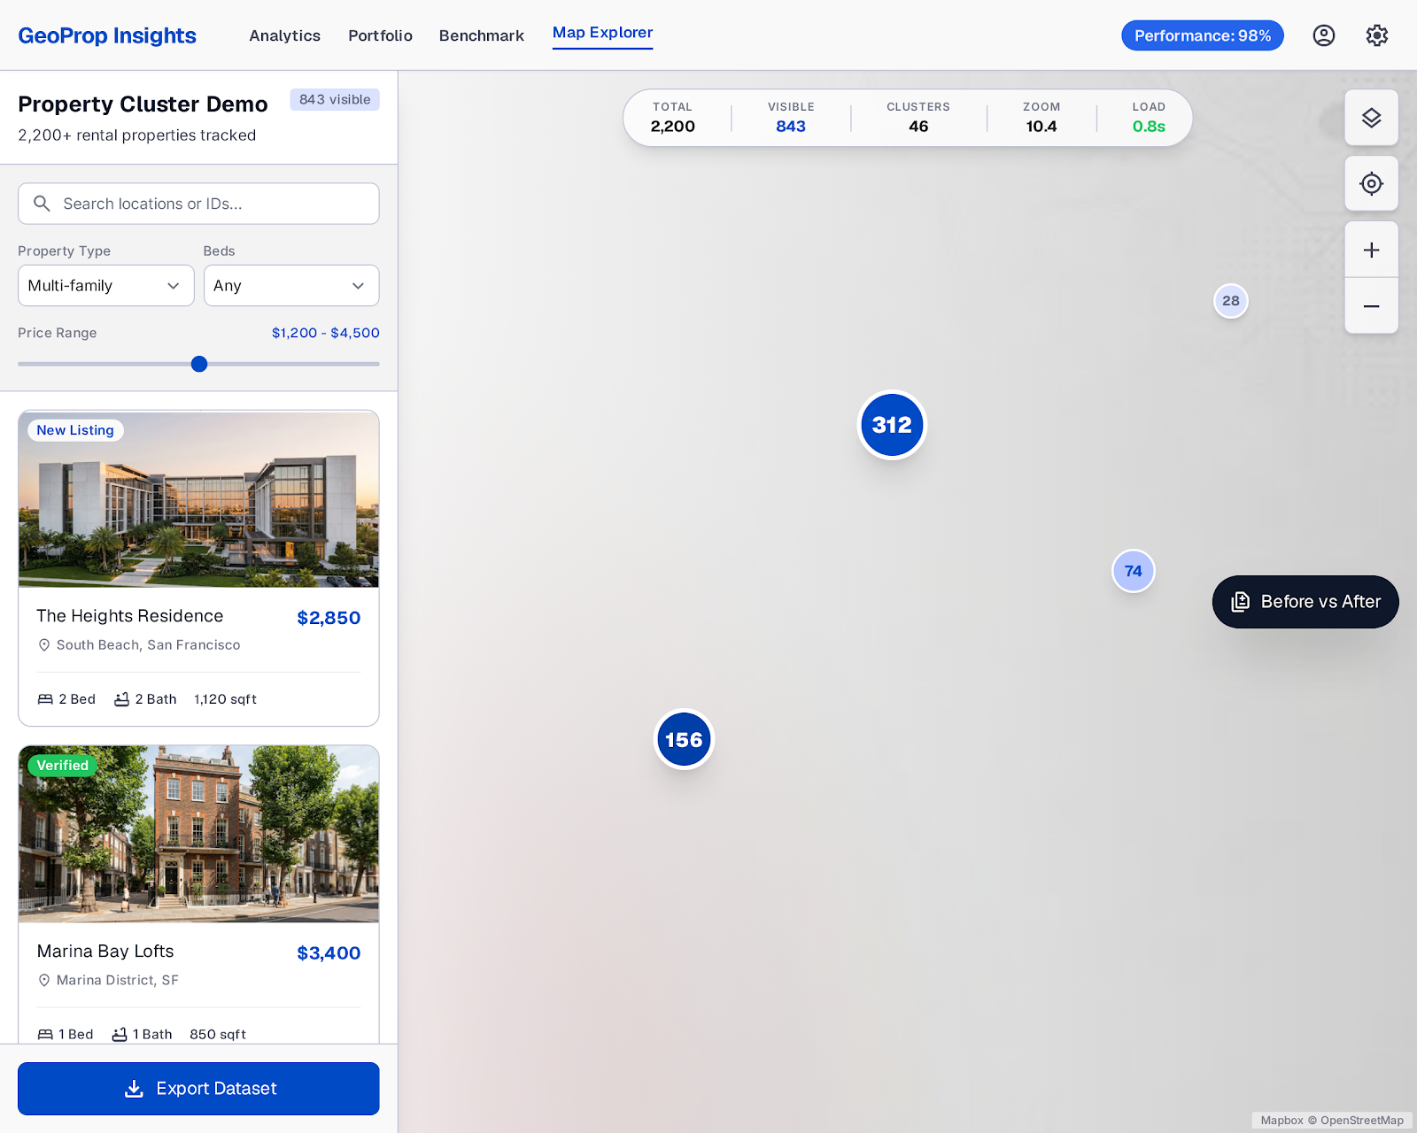
Task: Select the 28 property cluster
Action: 1231,301
